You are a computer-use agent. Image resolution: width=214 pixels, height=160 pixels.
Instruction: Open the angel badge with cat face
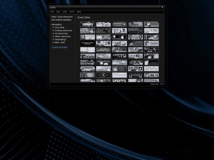119,43
